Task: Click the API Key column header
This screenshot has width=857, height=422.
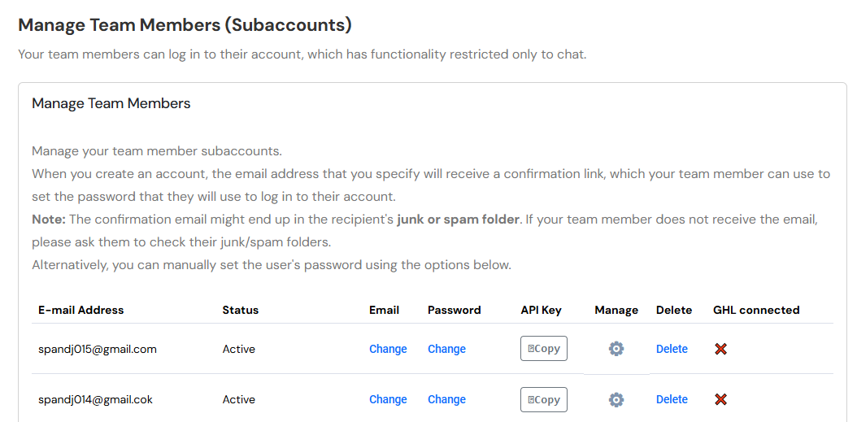Action: coord(541,310)
